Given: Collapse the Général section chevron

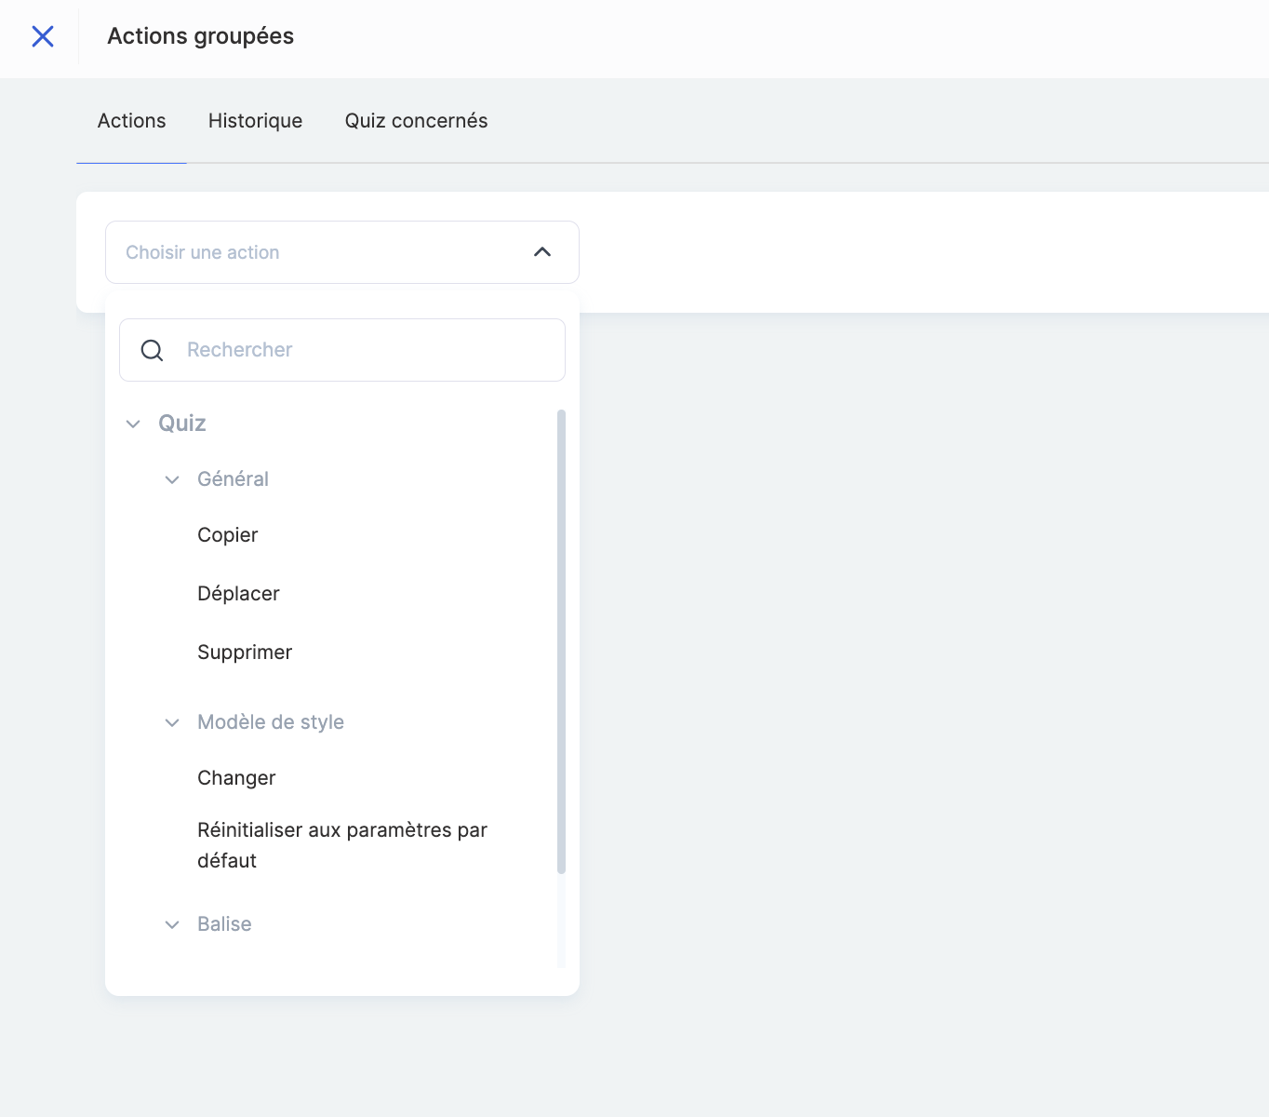Looking at the screenshot, I should pyautogui.click(x=172, y=480).
